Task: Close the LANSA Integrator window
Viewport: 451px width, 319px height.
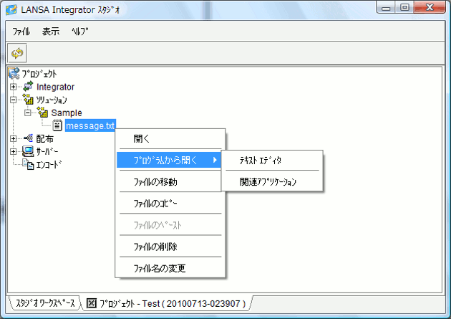Action: tap(430, 7)
